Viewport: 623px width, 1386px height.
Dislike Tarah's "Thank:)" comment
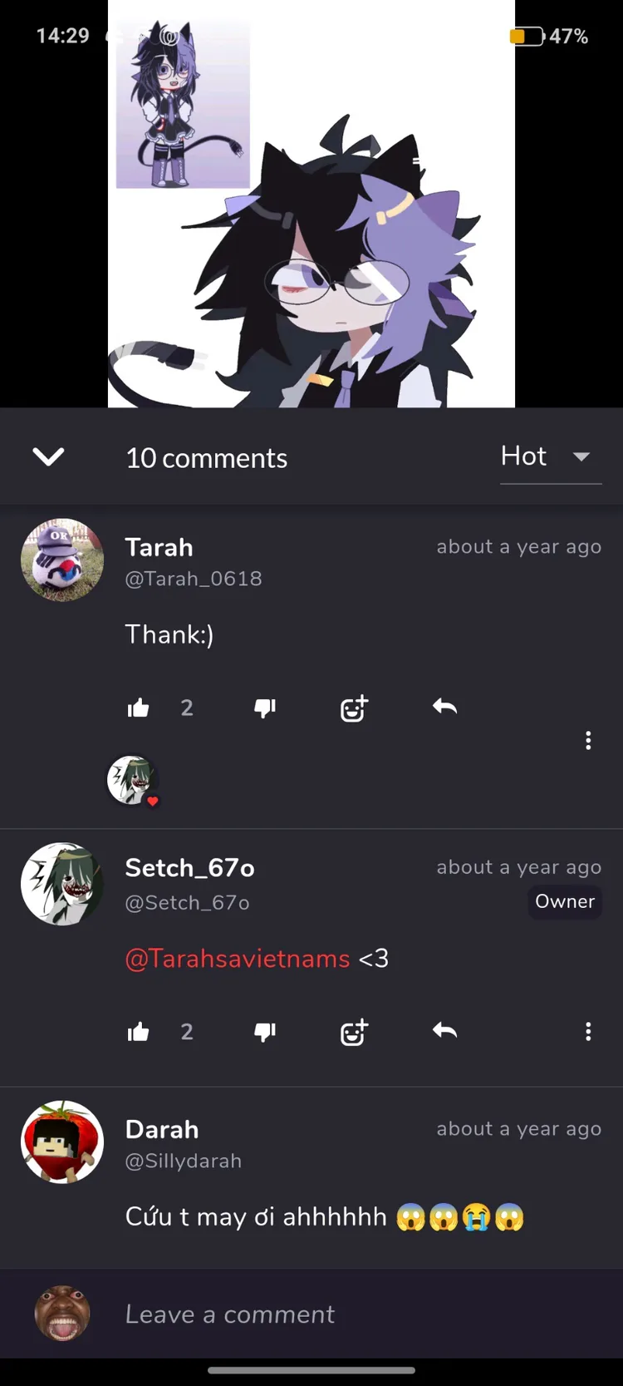pos(265,708)
